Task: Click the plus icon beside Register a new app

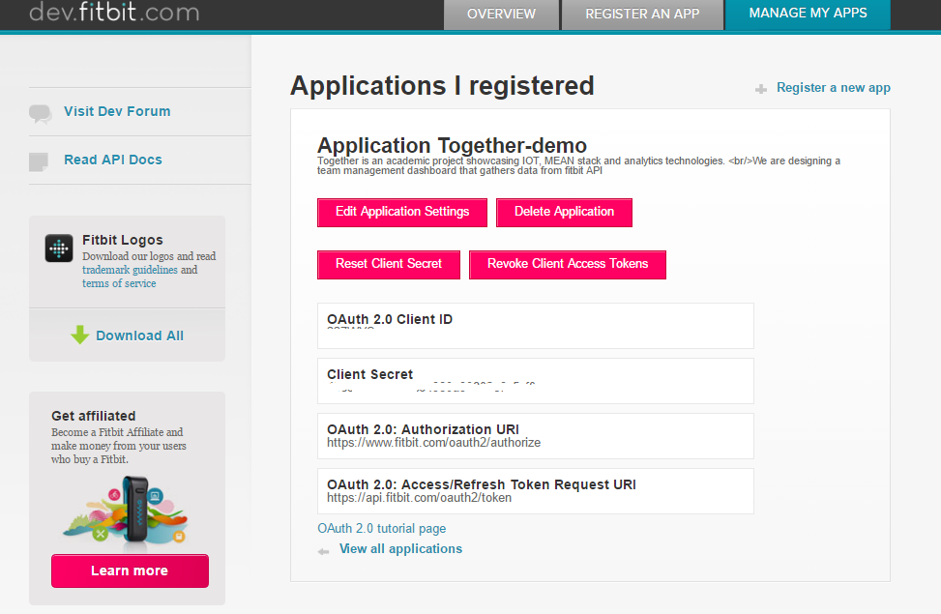Action: point(761,89)
